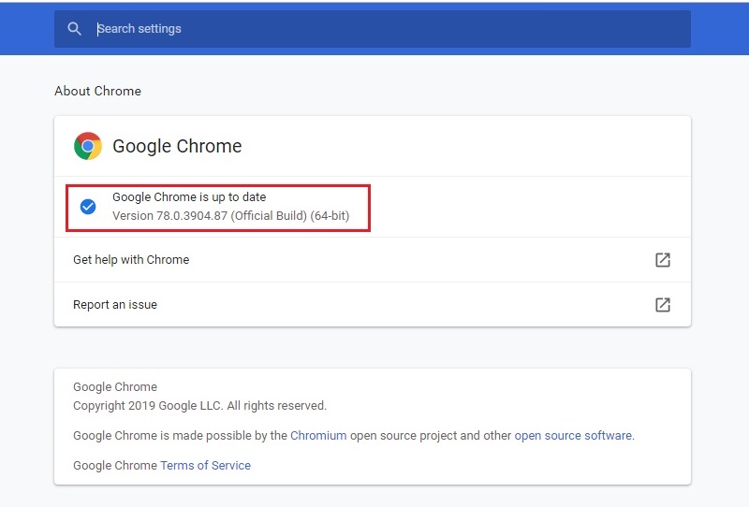Click the blue up-to-date checkmark icon

click(88, 207)
